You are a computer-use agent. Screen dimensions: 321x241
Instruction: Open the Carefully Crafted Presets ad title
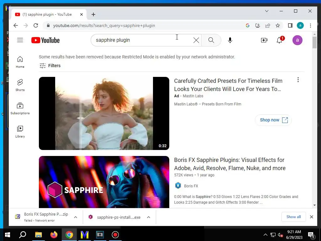[x=228, y=85]
